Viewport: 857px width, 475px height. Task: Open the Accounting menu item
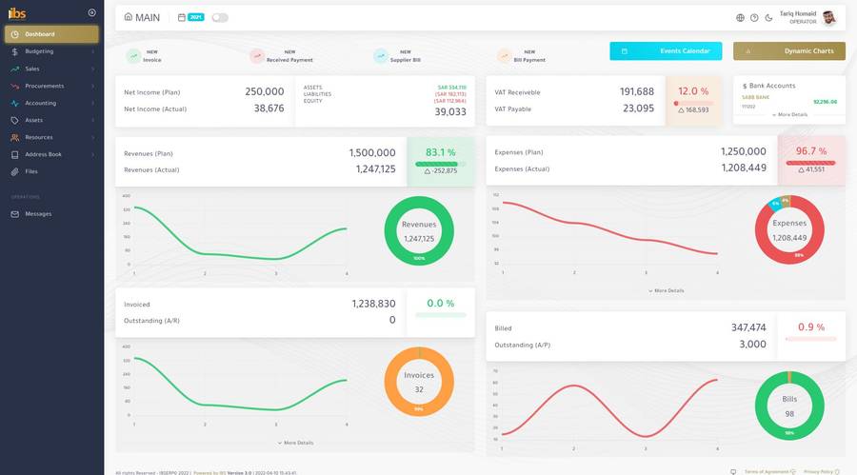click(51, 103)
